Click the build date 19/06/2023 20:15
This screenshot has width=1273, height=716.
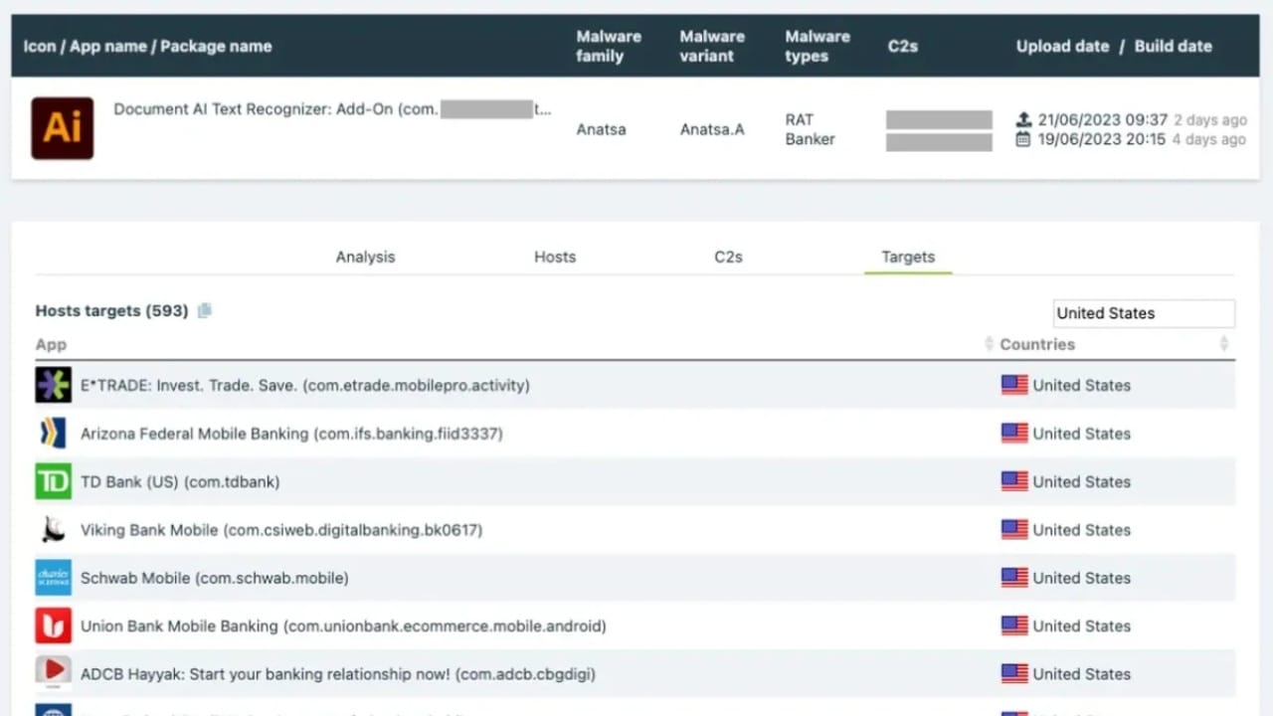click(1102, 139)
